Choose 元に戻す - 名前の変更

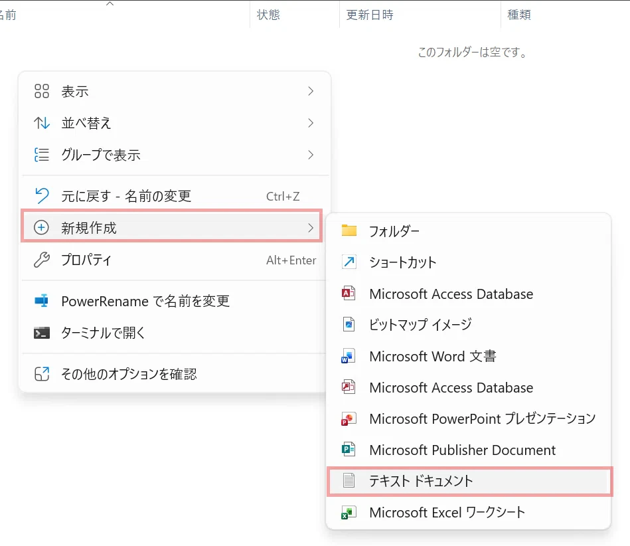175,196
